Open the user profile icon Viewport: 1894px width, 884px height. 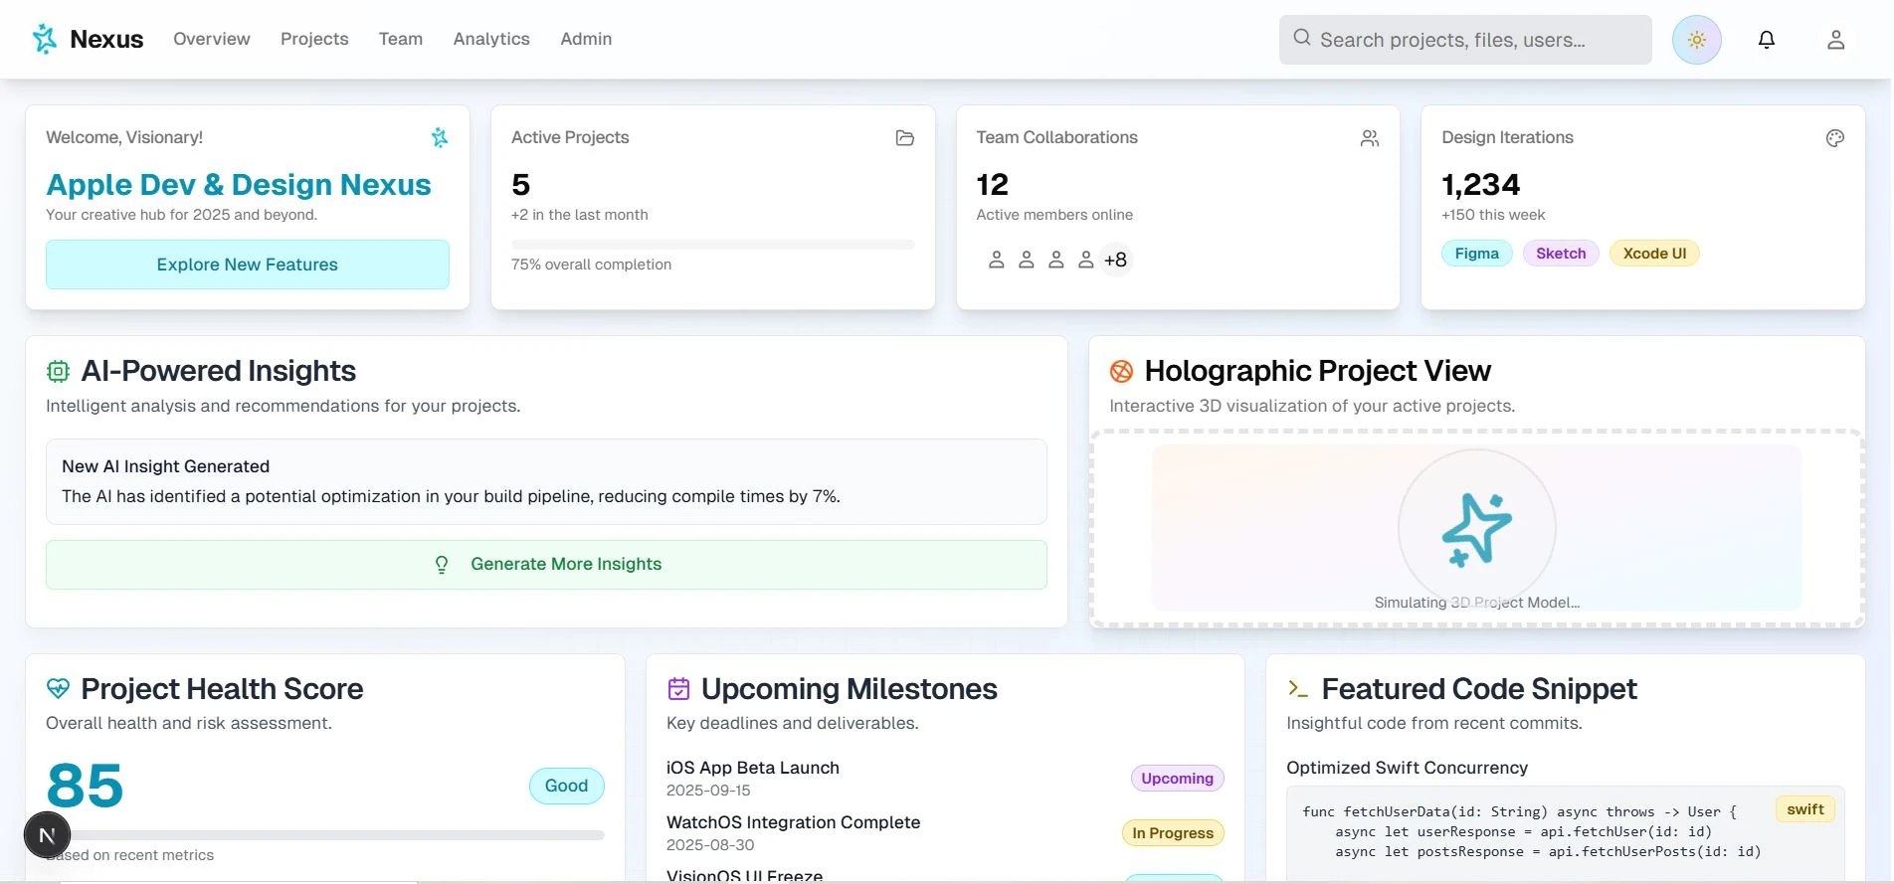[x=1835, y=40]
